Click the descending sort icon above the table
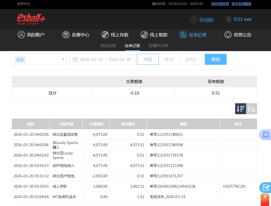This screenshot has width=271, height=206. [x=240, y=108]
